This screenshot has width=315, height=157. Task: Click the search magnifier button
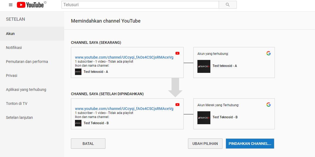click(228, 5)
